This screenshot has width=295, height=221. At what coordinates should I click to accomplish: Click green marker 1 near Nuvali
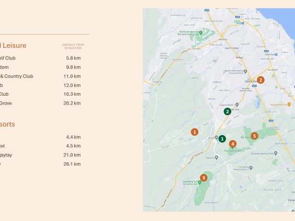pos(222,139)
